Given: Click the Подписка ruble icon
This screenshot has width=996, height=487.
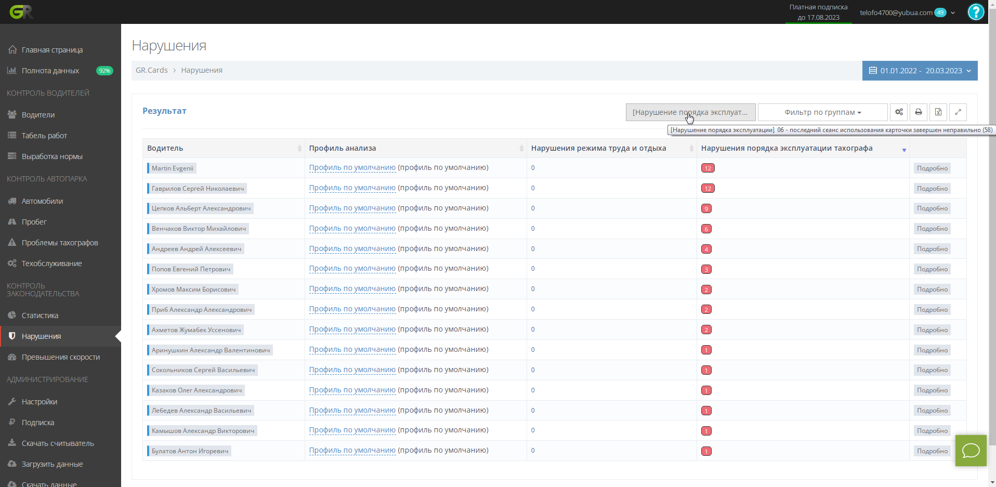Looking at the screenshot, I should (x=12, y=422).
